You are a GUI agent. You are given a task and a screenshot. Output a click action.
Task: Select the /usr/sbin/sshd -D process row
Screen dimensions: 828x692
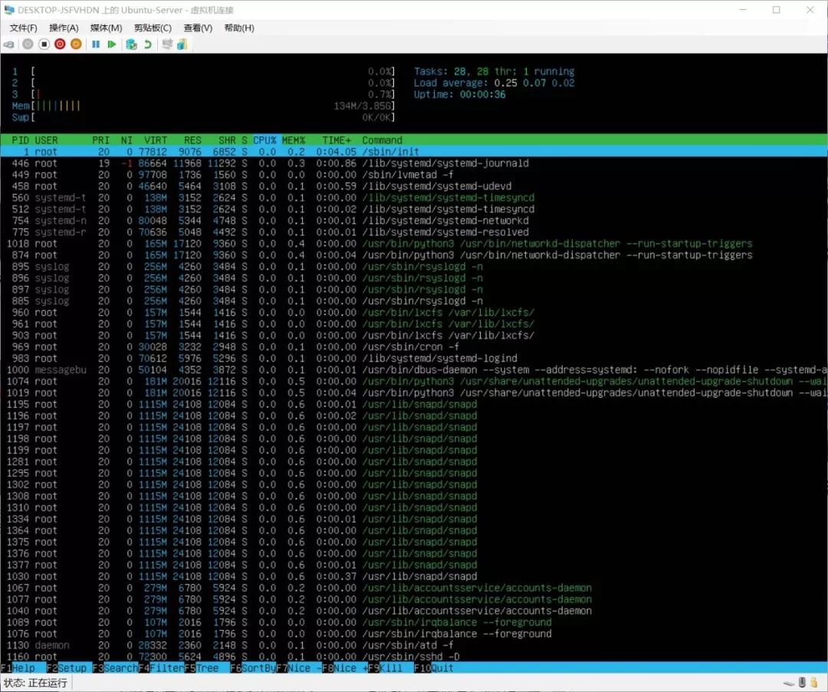tap(414, 657)
